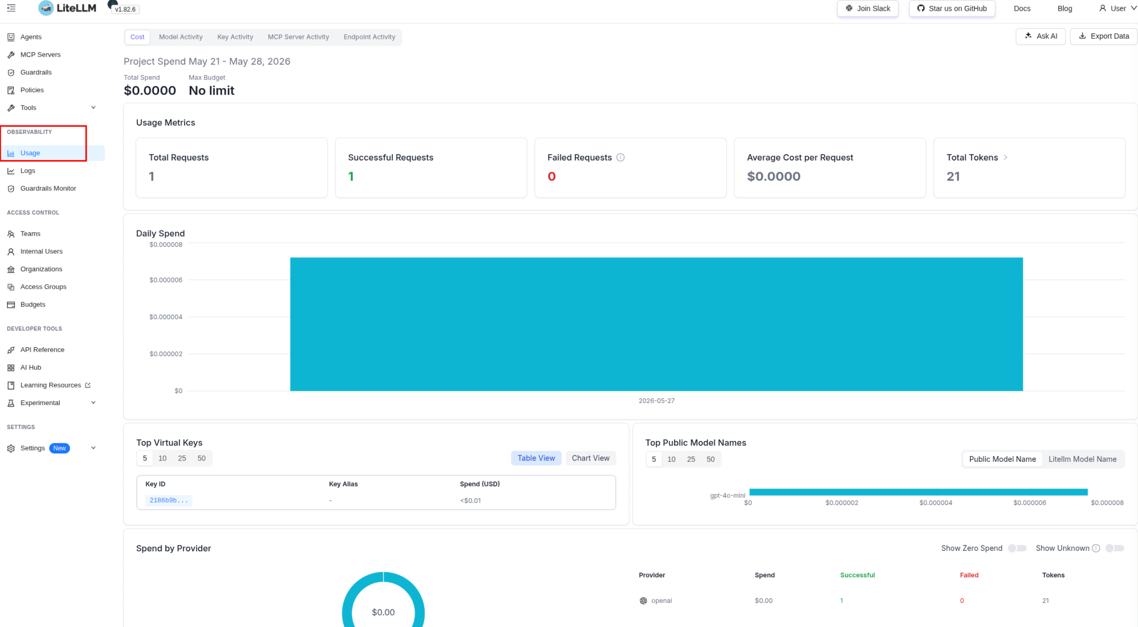Open the AI Hub grid icon

coord(11,368)
